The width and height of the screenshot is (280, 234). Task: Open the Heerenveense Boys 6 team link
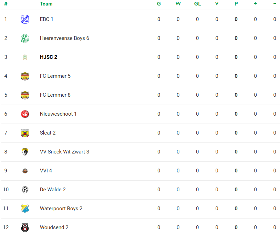(x=64, y=38)
